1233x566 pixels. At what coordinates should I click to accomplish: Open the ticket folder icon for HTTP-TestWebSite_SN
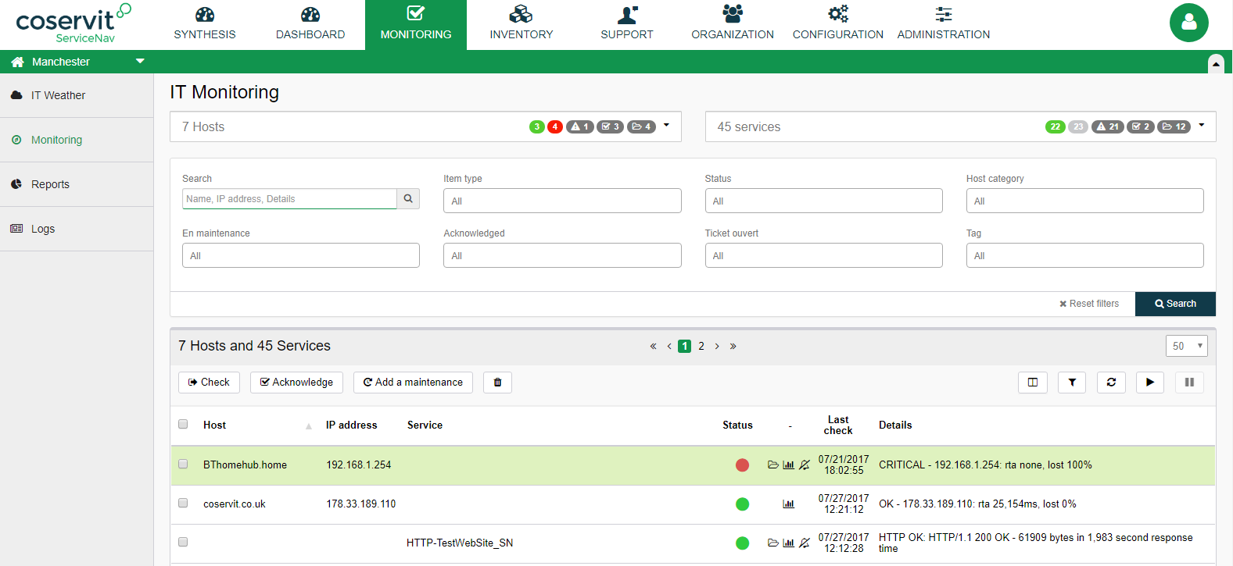773,543
